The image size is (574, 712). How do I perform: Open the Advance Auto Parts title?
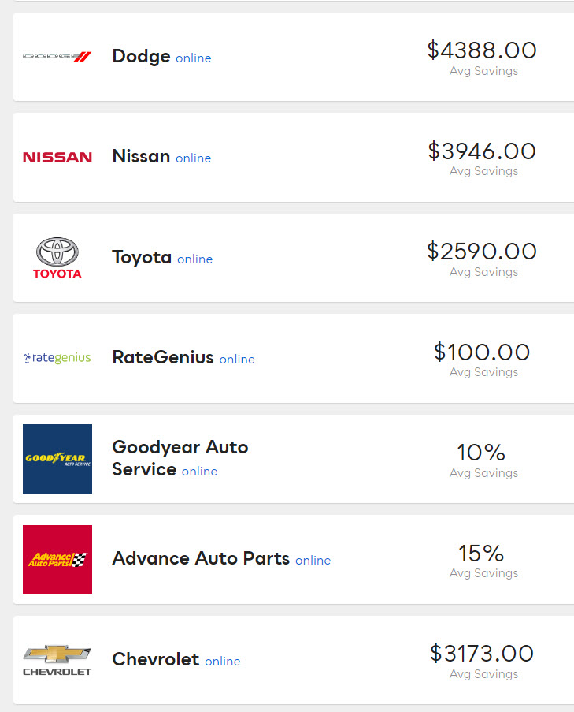(x=201, y=558)
